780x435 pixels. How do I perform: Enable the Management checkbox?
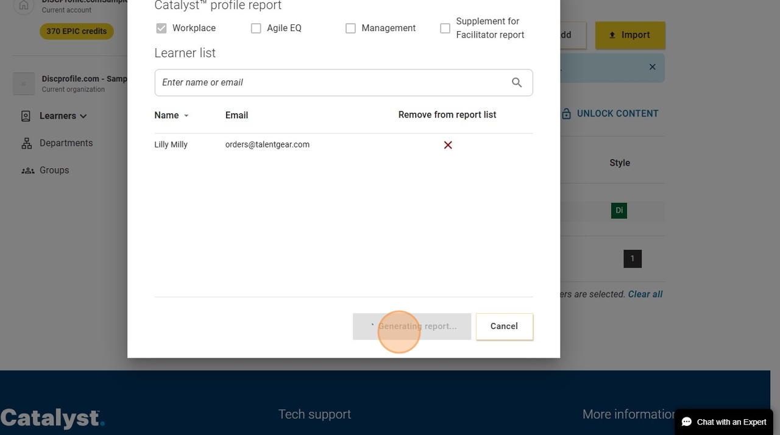(350, 28)
